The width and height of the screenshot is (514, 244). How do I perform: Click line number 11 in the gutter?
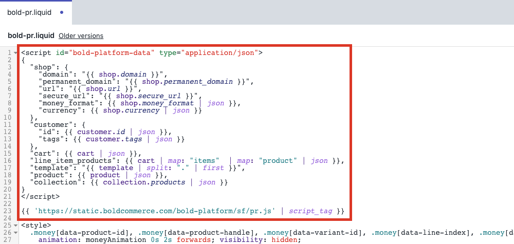[x=8, y=125]
